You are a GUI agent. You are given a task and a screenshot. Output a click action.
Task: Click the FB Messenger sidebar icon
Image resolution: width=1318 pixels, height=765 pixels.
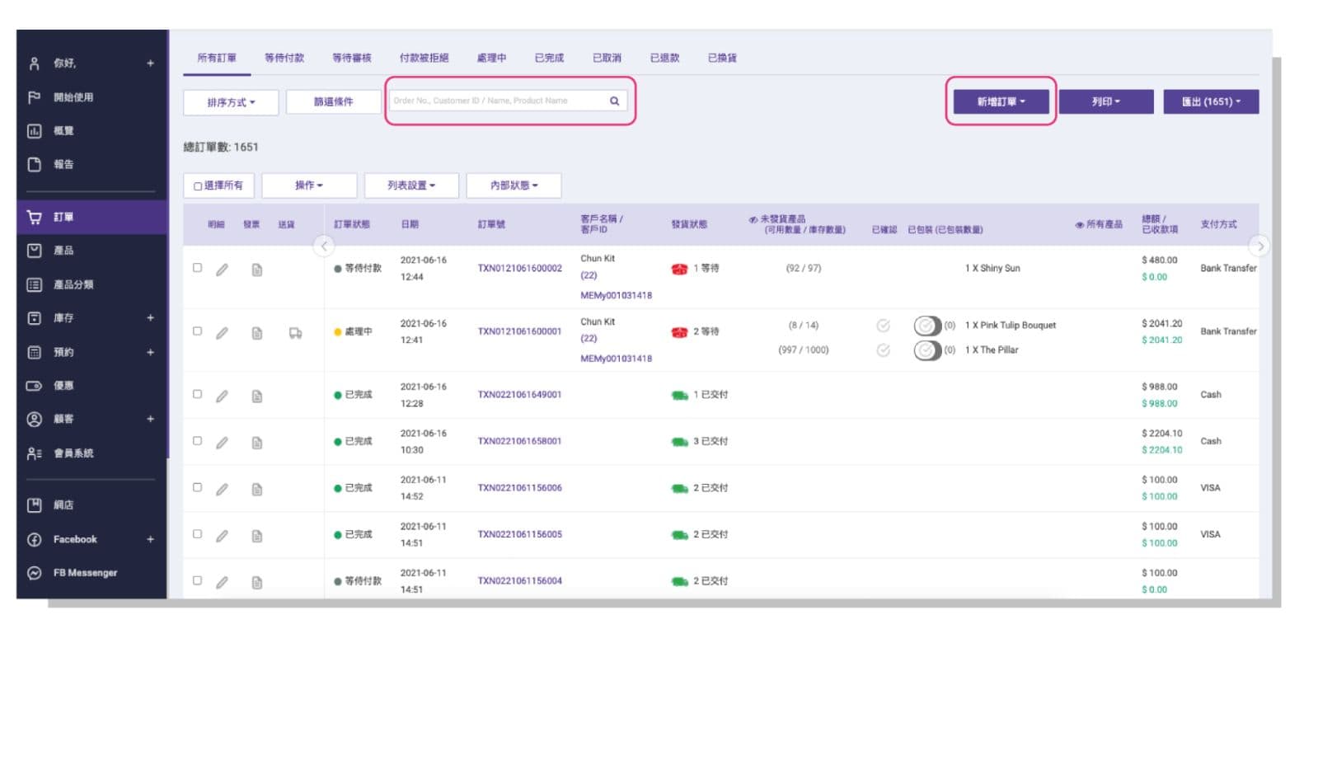(34, 573)
